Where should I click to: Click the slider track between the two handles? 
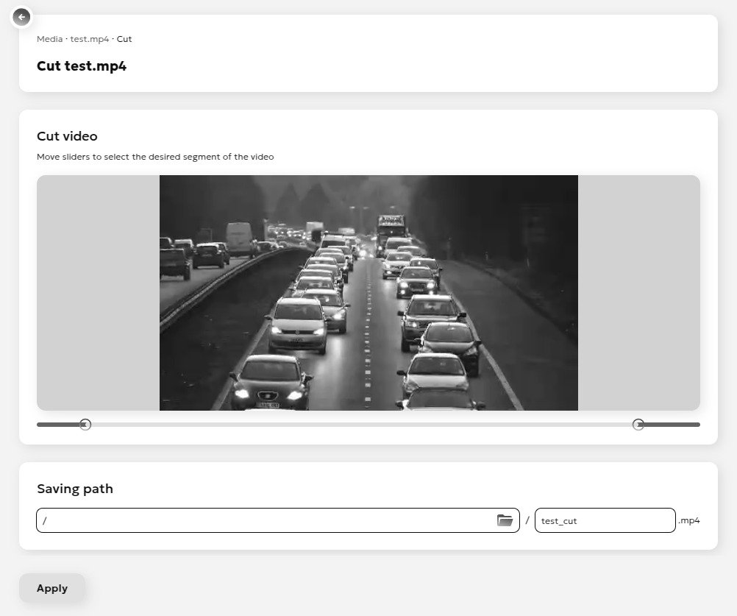point(360,425)
